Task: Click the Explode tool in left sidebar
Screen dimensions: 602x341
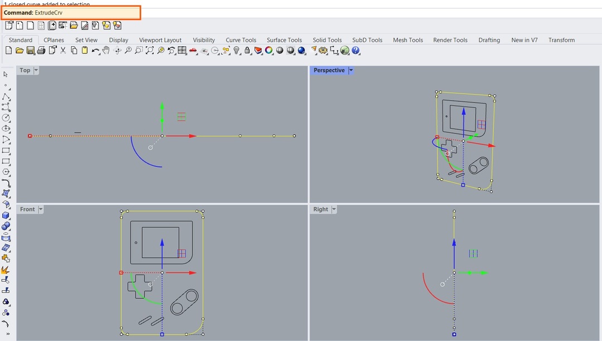Action: coord(6,270)
